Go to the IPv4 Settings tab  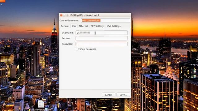click(x=114, y=26)
